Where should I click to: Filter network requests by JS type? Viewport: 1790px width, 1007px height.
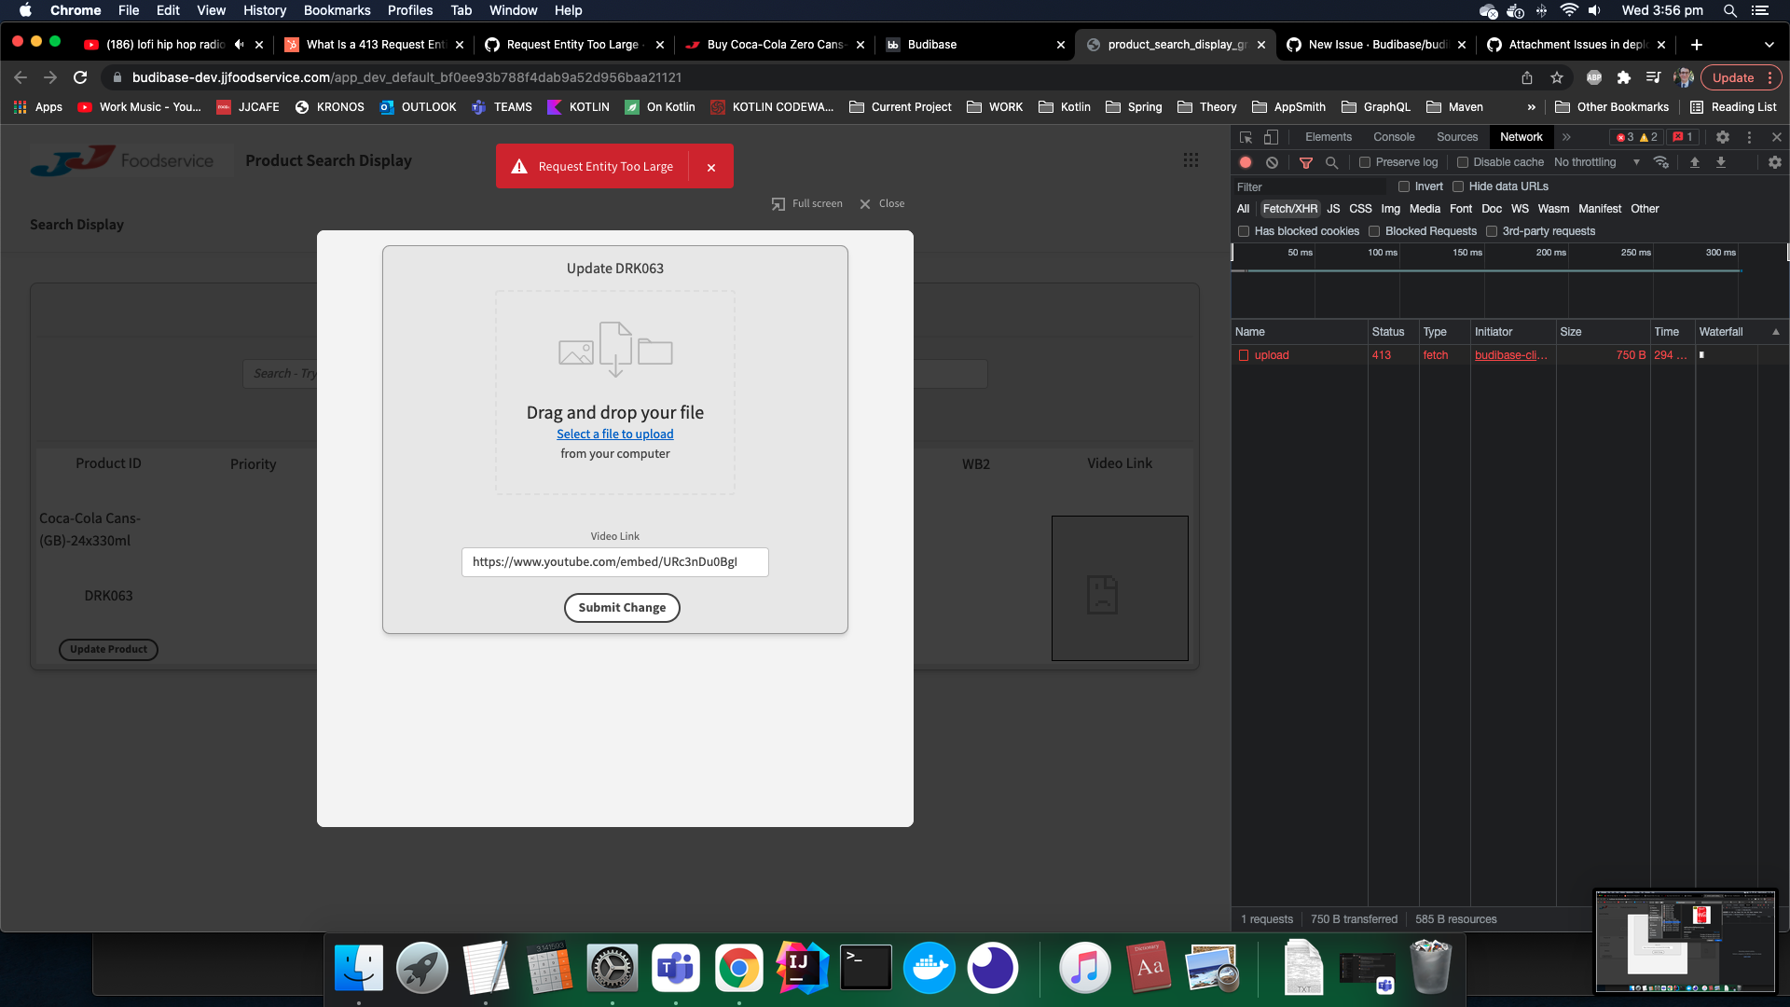point(1333,209)
